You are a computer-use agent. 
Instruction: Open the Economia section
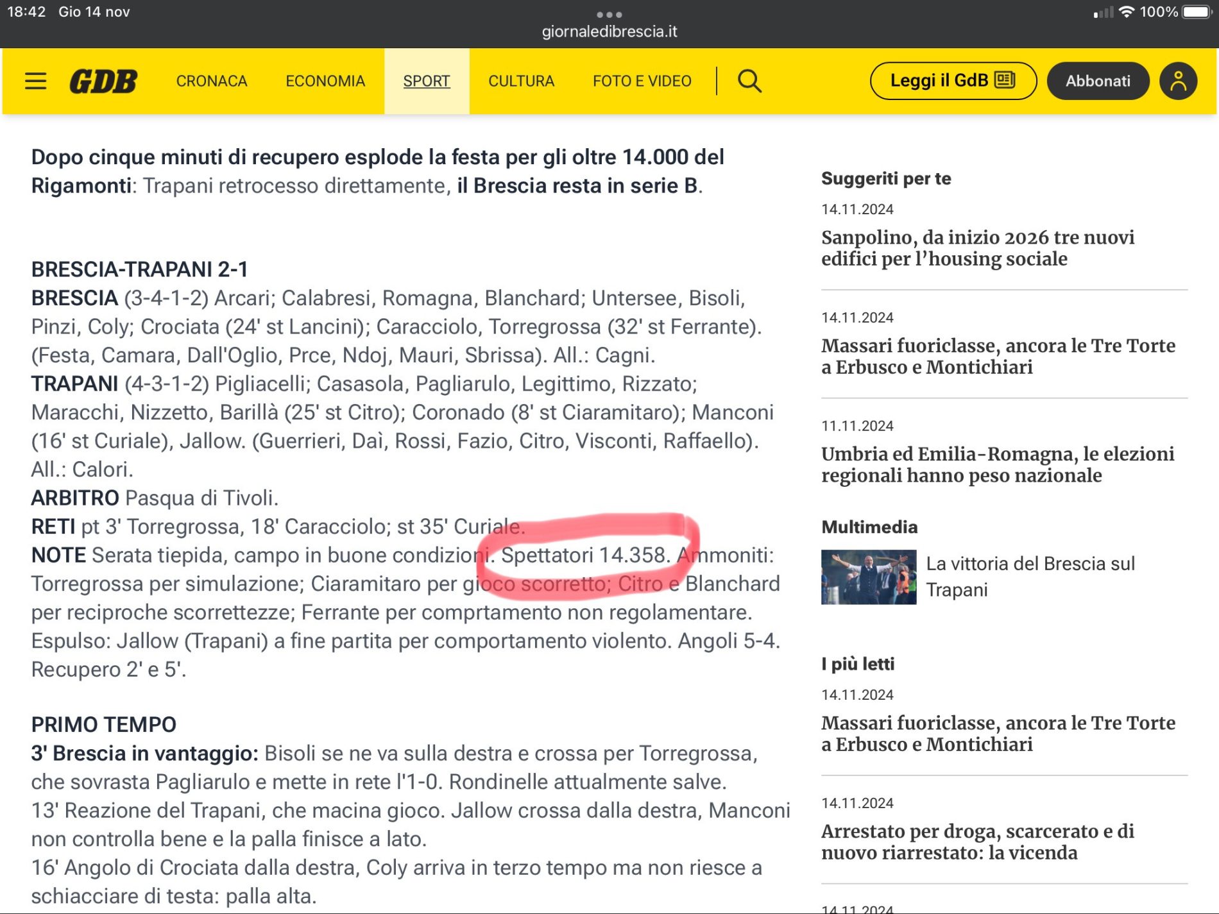[325, 81]
